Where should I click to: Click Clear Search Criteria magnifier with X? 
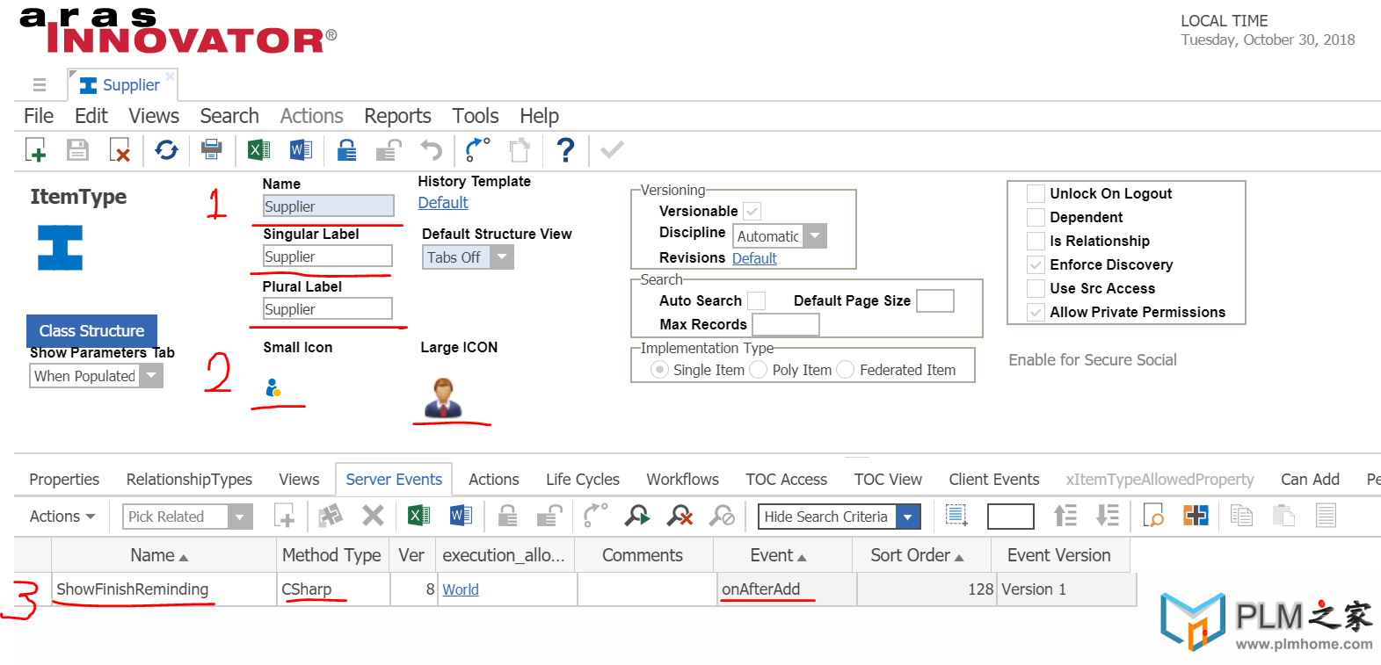[680, 516]
